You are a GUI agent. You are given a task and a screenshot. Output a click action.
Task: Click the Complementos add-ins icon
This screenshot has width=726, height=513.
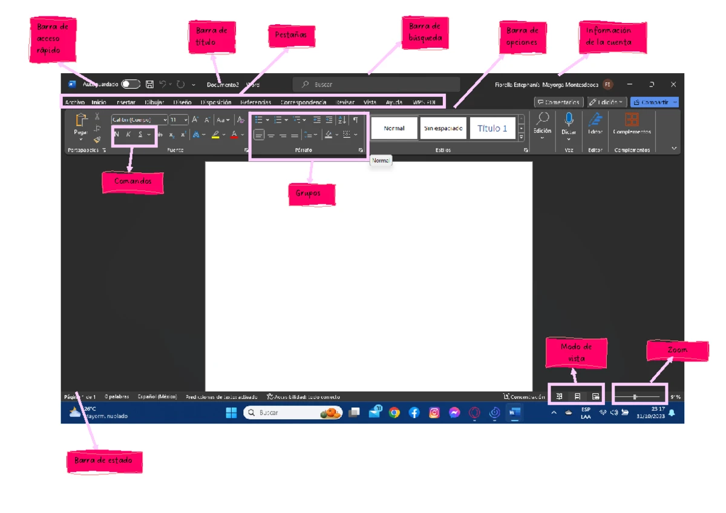632,119
